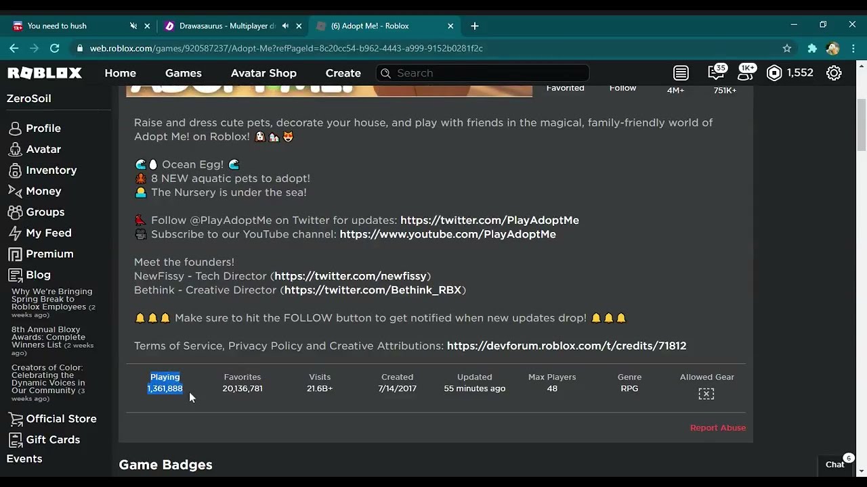Open the PlayAdoptMe Twitter link
The height and width of the screenshot is (487, 867).
pyautogui.click(x=490, y=221)
